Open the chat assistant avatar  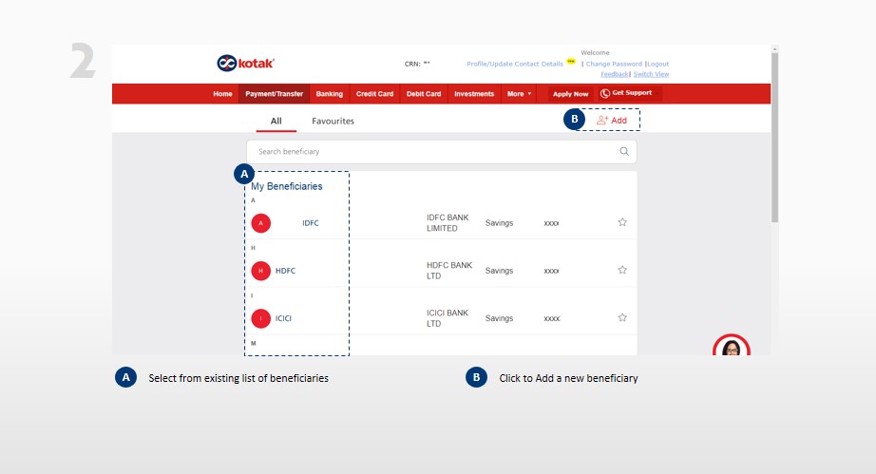[x=731, y=349]
